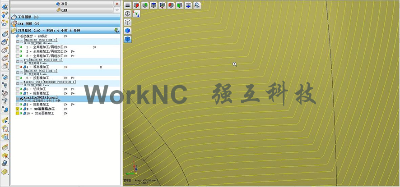Click the red X button beside 准备

point(117,4)
